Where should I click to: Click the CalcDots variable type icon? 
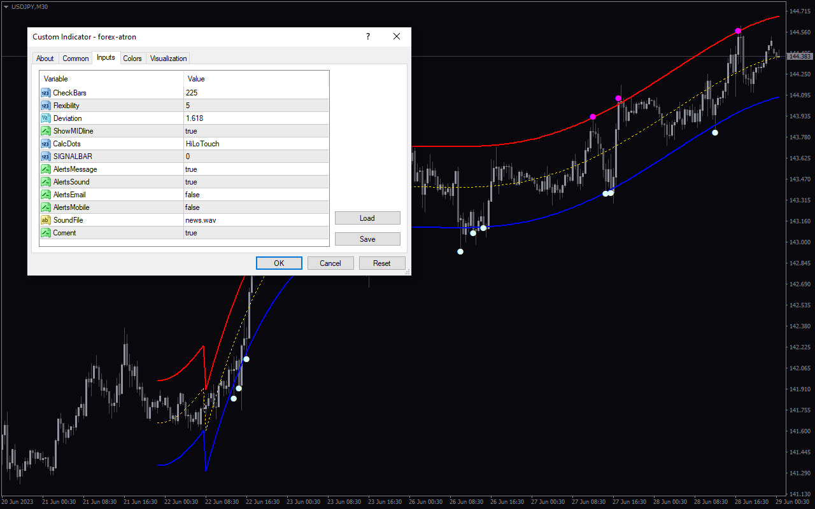coord(46,144)
